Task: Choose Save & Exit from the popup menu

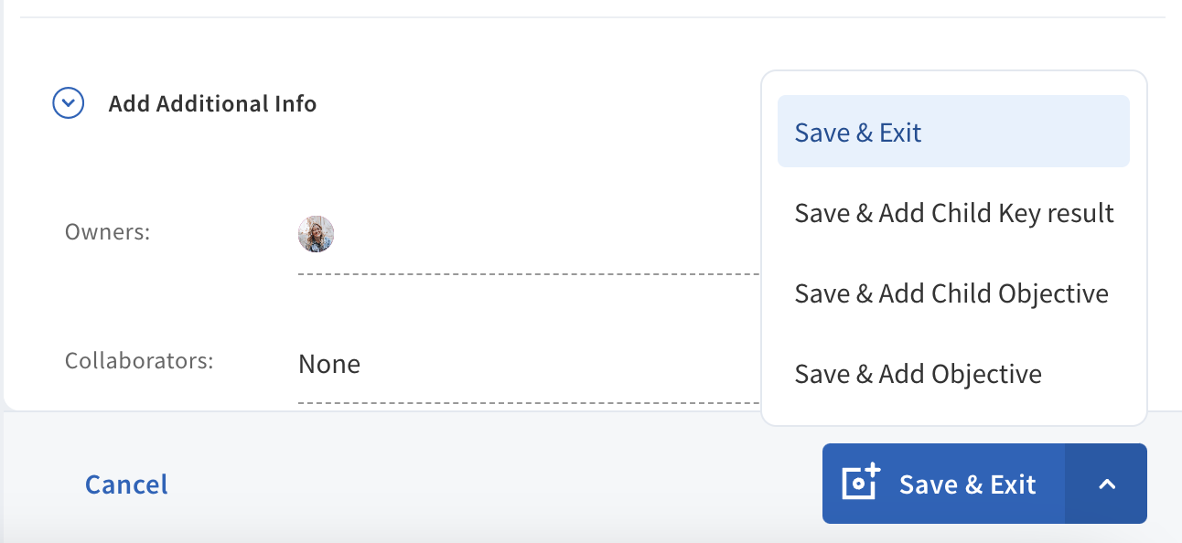Action: pyautogui.click(x=953, y=132)
